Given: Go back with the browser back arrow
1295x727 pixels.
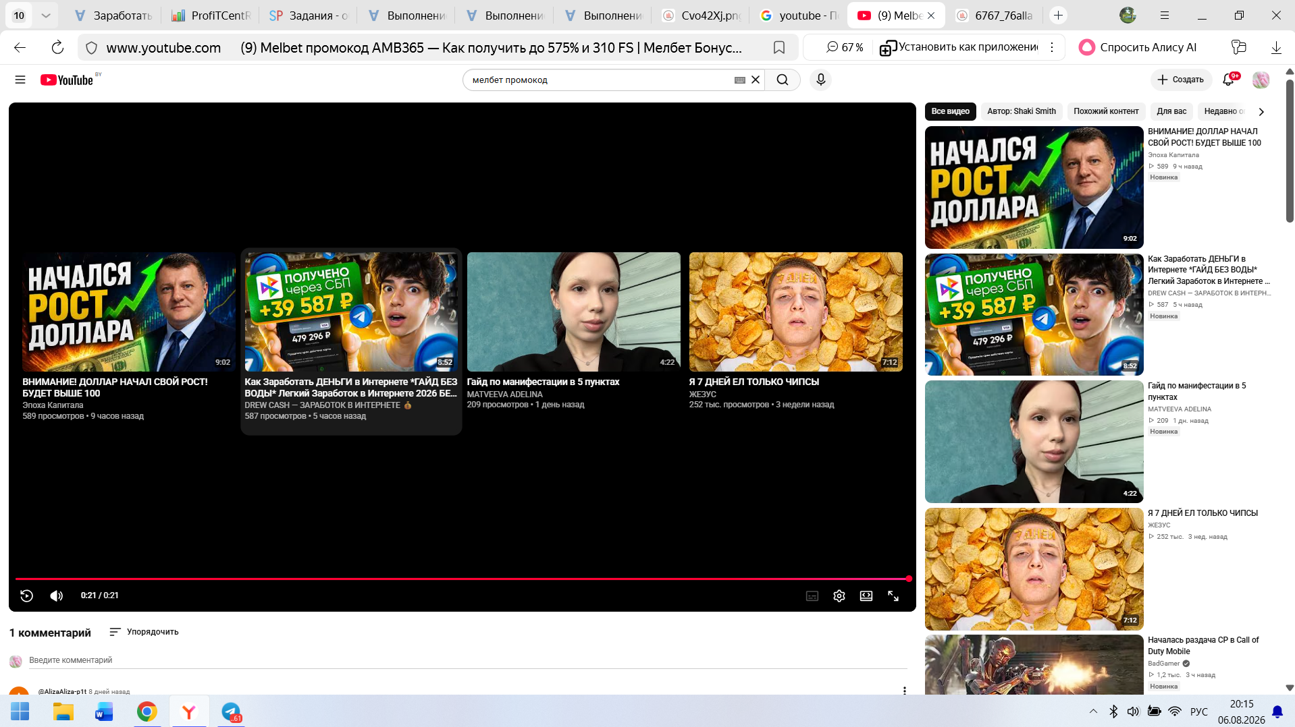Looking at the screenshot, I should tap(20, 47).
